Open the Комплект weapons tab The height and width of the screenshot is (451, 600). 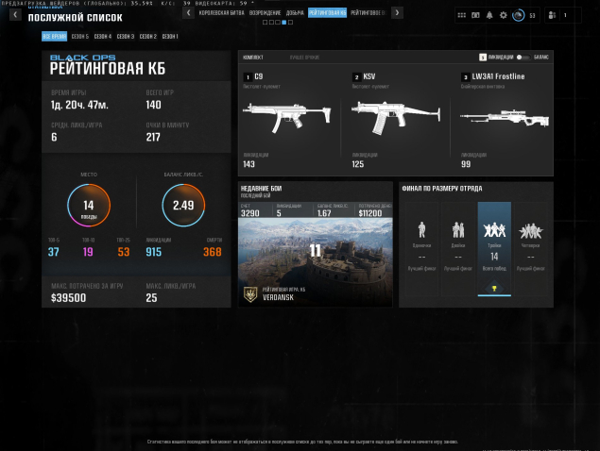coord(253,58)
